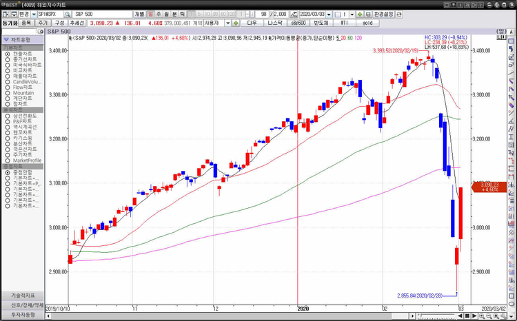The image size is (517, 321).
Task: Click the gold button
Action: 367,23
